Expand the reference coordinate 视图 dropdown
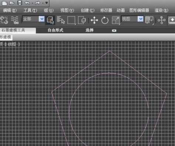The image size is (175, 146). pyautogui.click(x=141, y=19)
